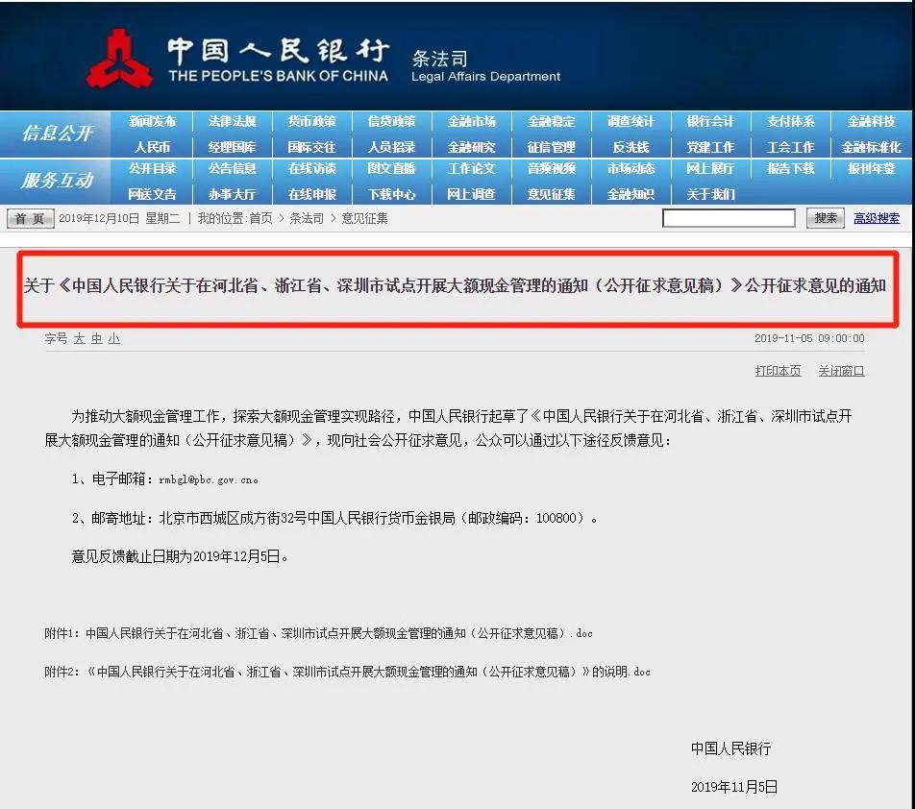The width and height of the screenshot is (915, 809).
Task: Click the 搜索 search button
Action: 825,218
